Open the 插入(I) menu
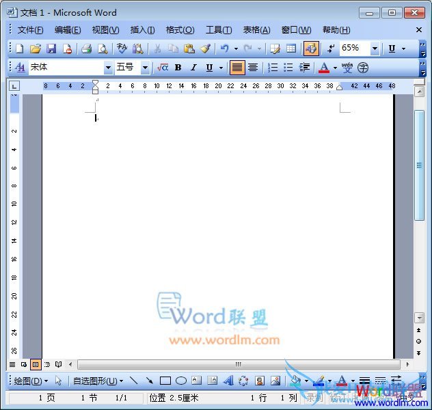This screenshot has height=410, width=432. tap(142, 30)
